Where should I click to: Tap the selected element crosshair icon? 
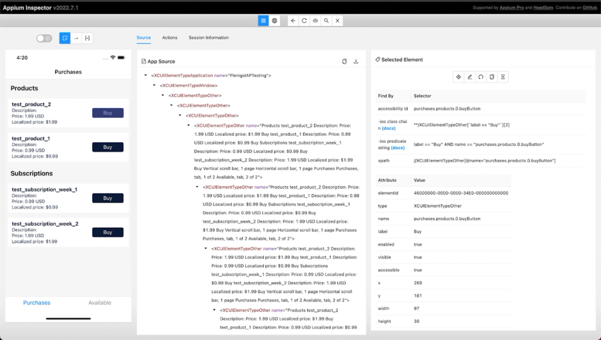[x=458, y=77]
